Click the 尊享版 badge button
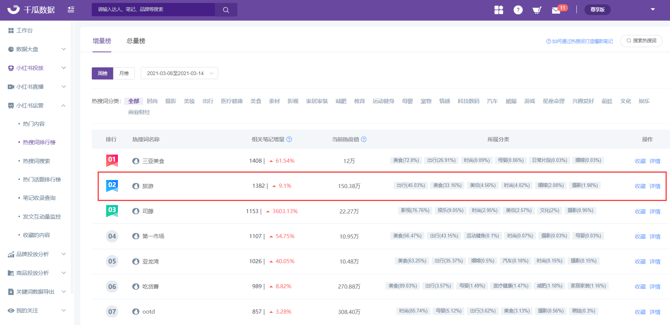Viewport: 670px width, 325px height. pyautogui.click(x=597, y=10)
